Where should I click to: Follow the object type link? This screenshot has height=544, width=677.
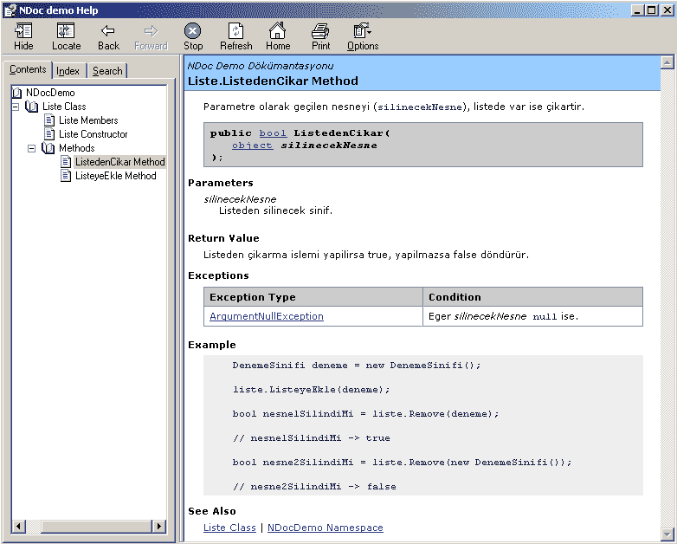(x=252, y=146)
